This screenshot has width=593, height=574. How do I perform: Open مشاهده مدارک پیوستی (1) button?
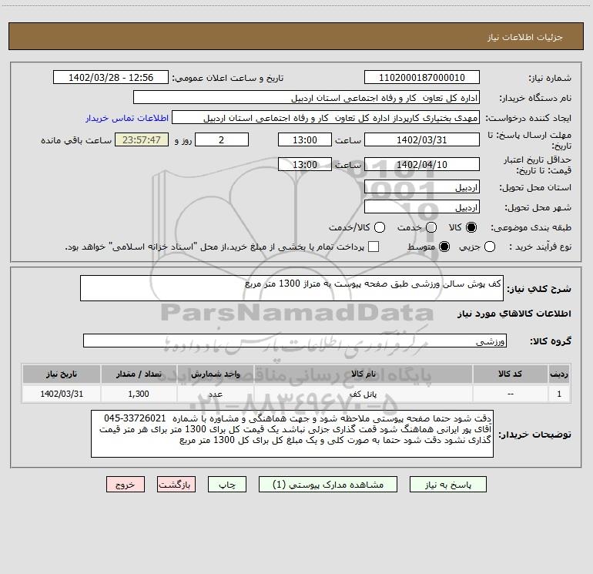pos(328,485)
